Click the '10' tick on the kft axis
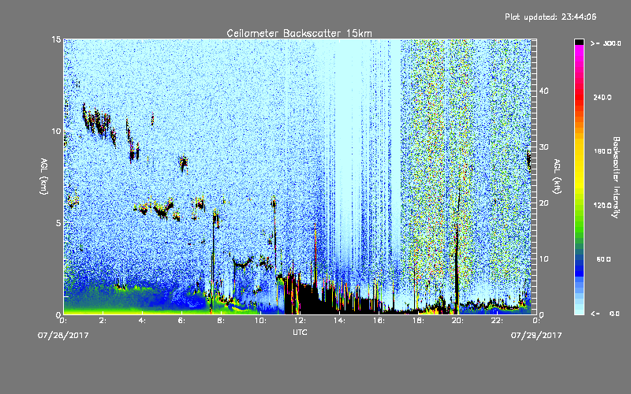This screenshot has width=631, height=394. pos(543,258)
